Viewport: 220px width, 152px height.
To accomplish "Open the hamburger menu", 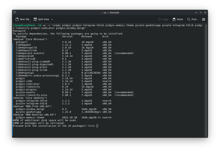I will coord(203,19).
